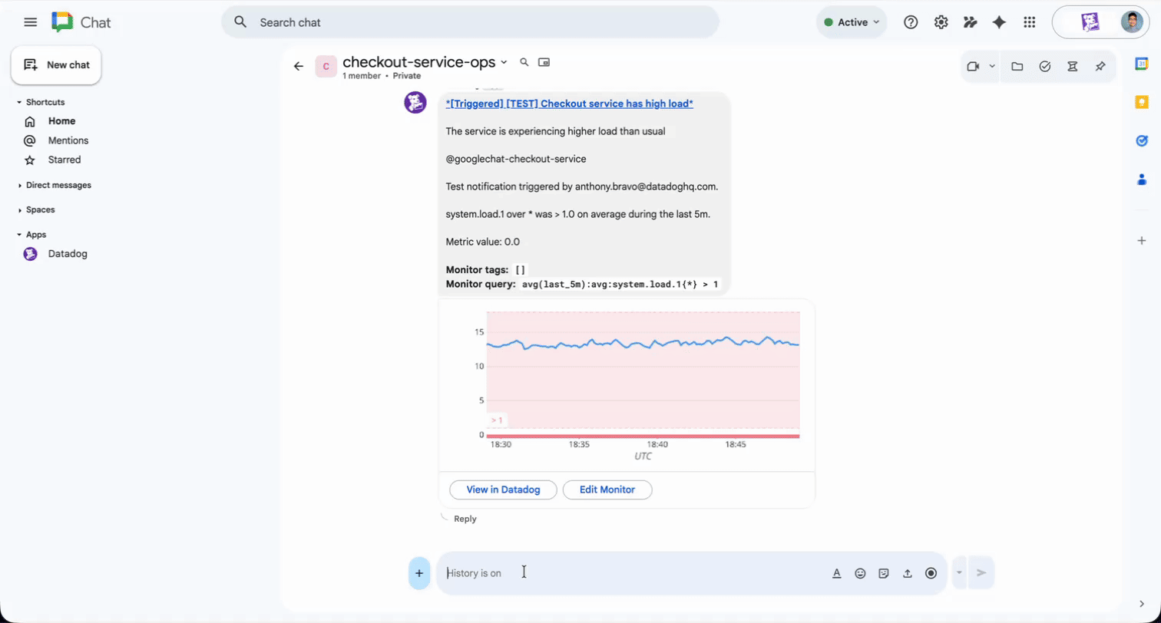Image resolution: width=1161 pixels, height=623 pixels.
Task: Open the emoji picker
Action: point(861,573)
